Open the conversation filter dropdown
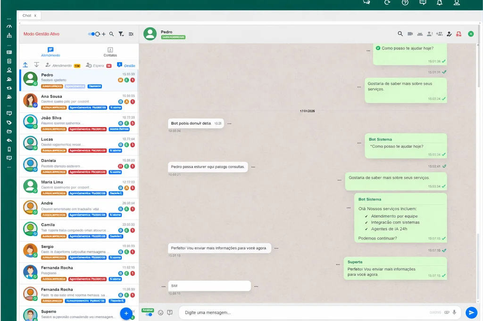The image size is (483, 321). point(121,34)
